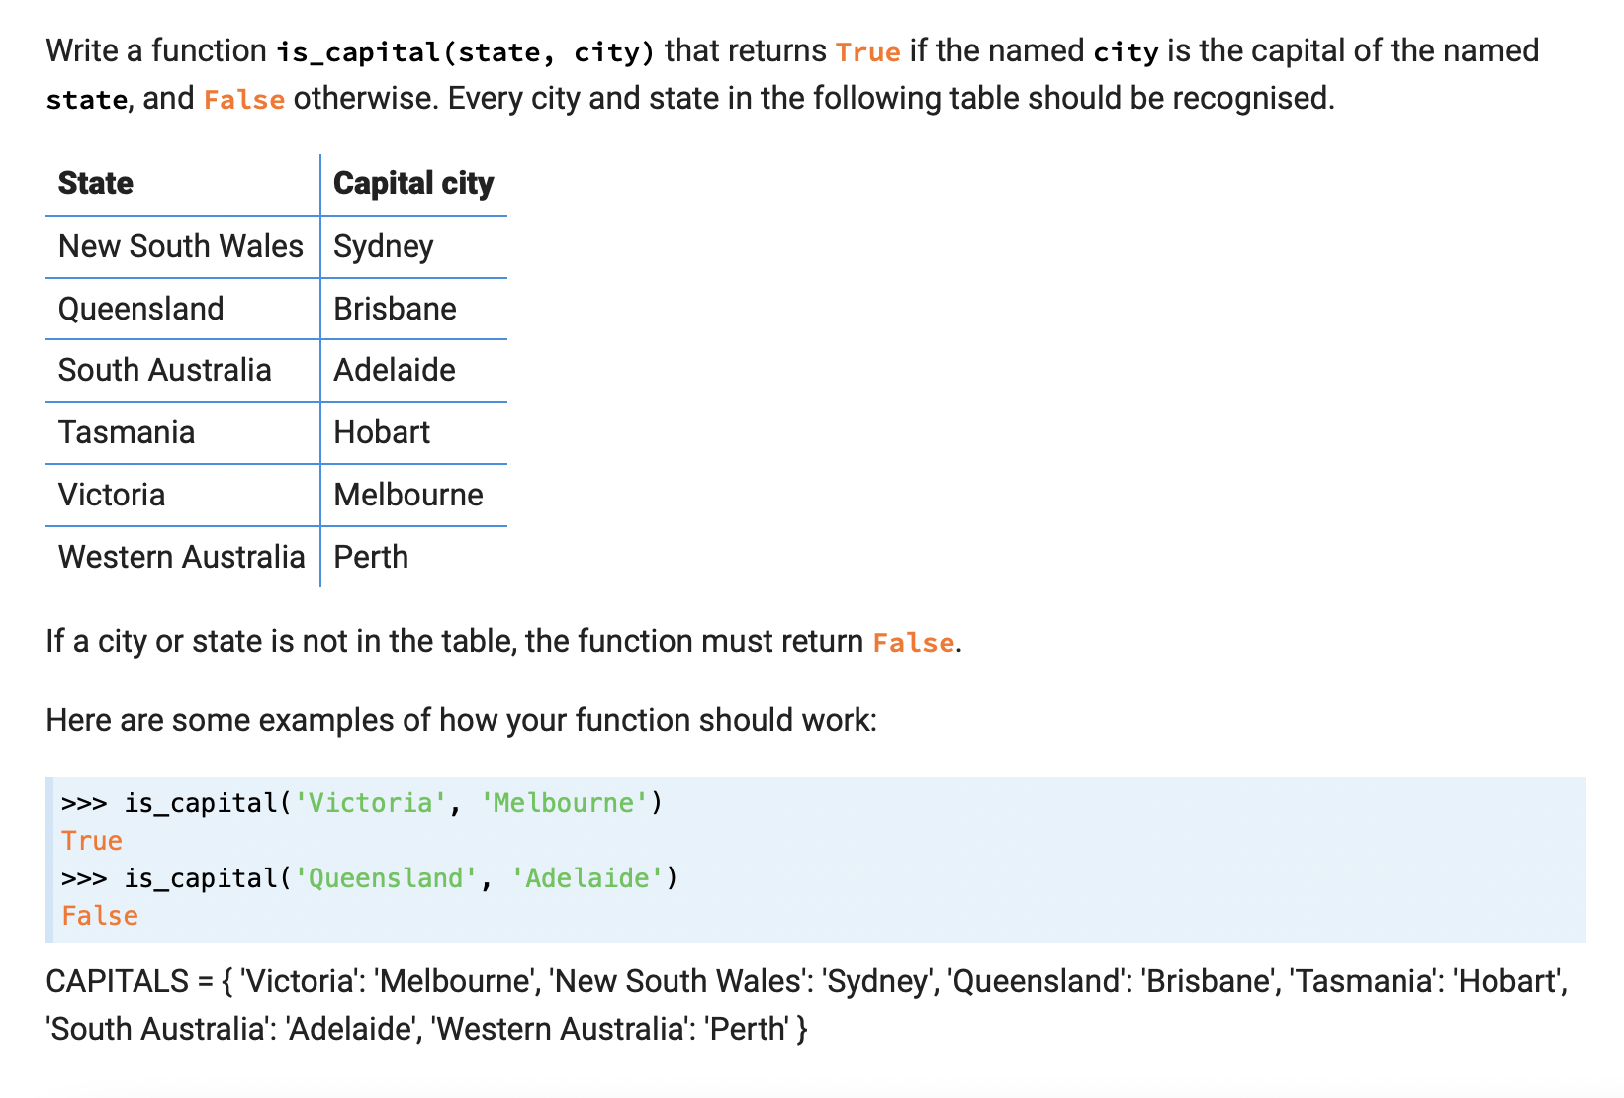Click the False keyword in first paragraph

[x=243, y=99]
